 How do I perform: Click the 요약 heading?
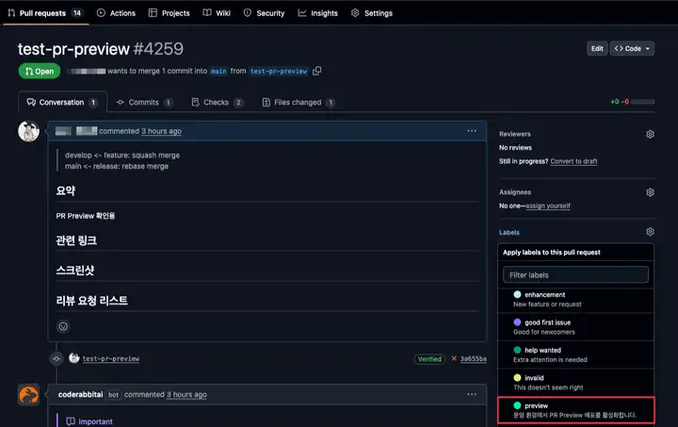coord(66,190)
